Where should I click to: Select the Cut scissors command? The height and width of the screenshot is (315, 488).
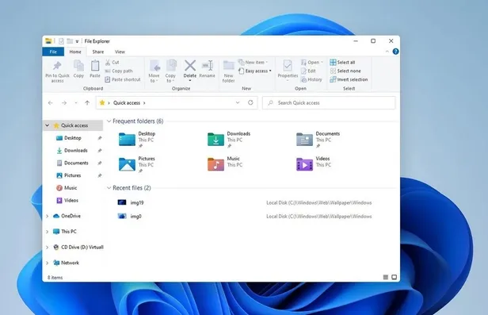112,63
